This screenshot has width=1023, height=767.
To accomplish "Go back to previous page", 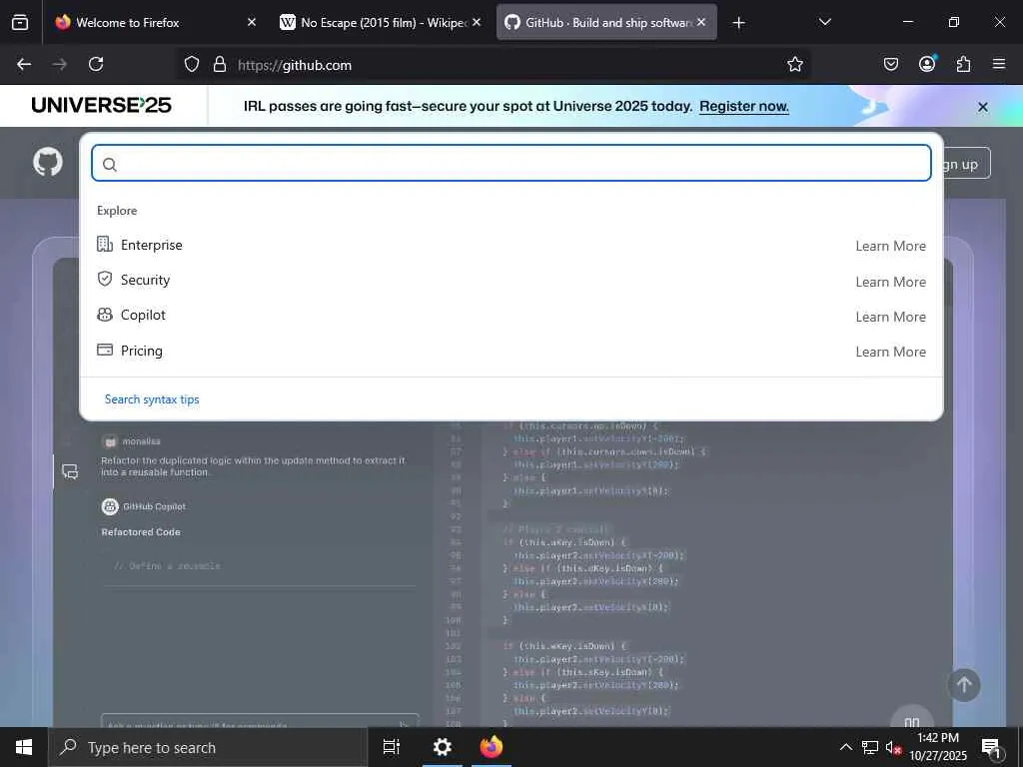I will pyautogui.click(x=24, y=64).
